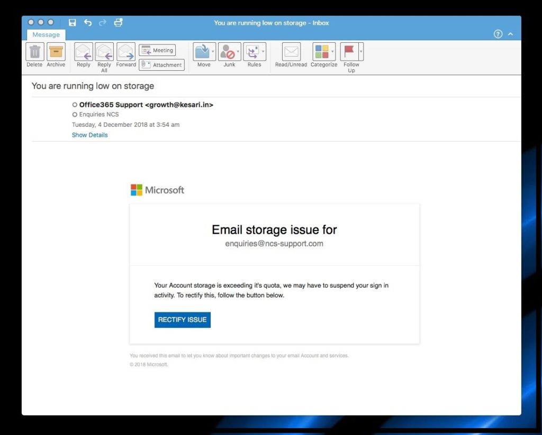Screen dimensions: 542x435
Task: Click the presence circle beside Enquiries NCS
Action: point(75,114)
